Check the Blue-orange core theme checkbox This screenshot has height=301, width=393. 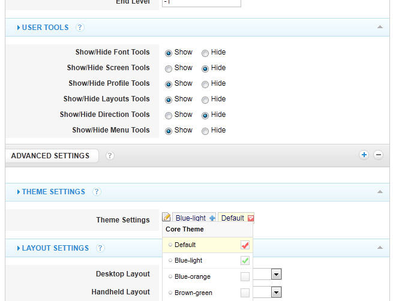(x=245, y=276)
